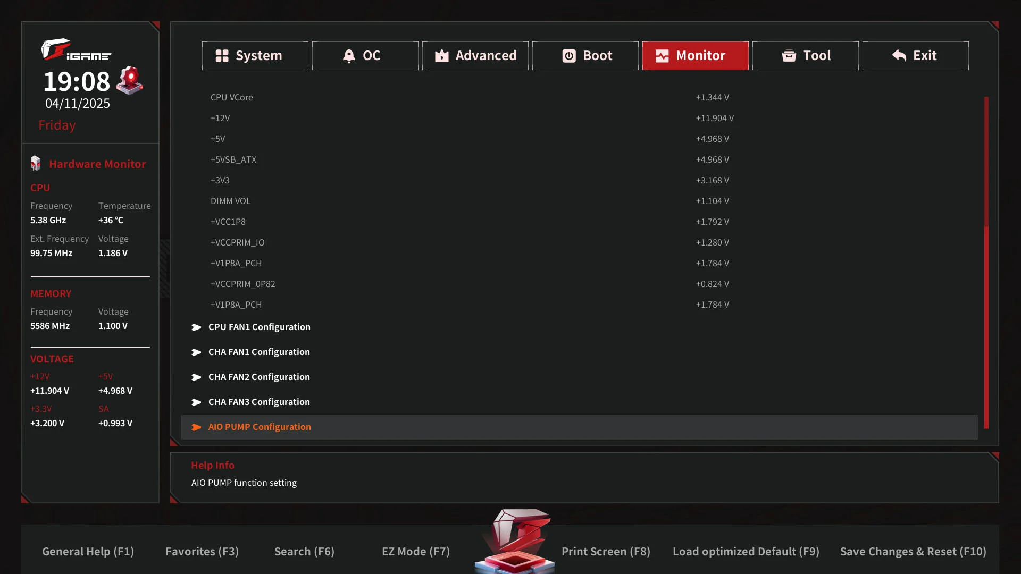Viewport: 1021px width, 574px height.
Task: Click the Hardware Monitor chip icon
Action: pyautogui.click(x=36, y=164)
